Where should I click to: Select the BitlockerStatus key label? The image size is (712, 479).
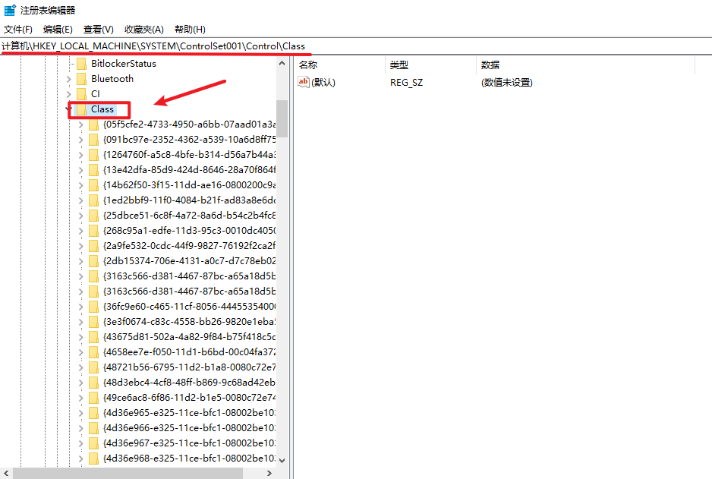(124, 64)
